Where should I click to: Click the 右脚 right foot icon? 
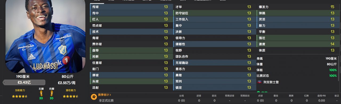51,94
